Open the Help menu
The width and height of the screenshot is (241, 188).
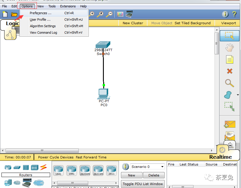tap(83, 6)
